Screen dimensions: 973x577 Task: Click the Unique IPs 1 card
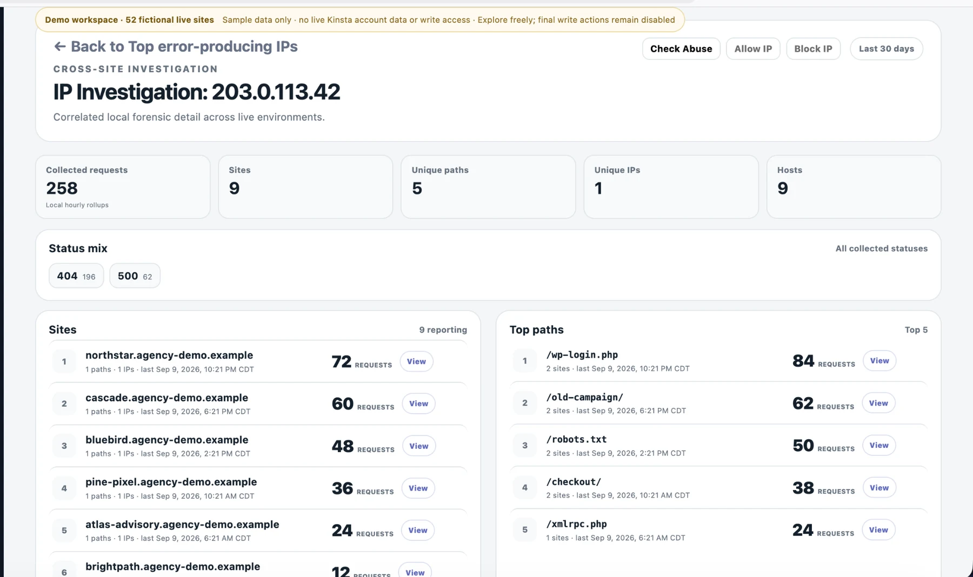[x=671, y=187]
